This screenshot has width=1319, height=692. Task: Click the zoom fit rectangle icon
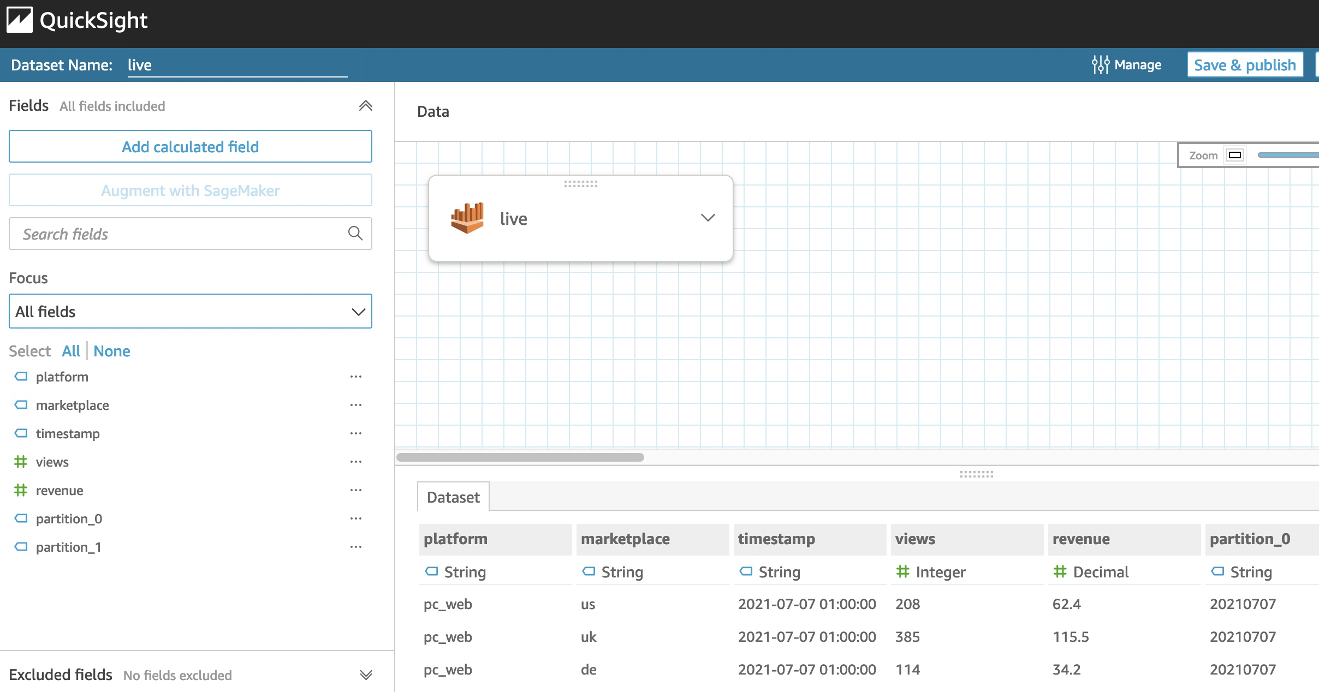click(1234, 156)
